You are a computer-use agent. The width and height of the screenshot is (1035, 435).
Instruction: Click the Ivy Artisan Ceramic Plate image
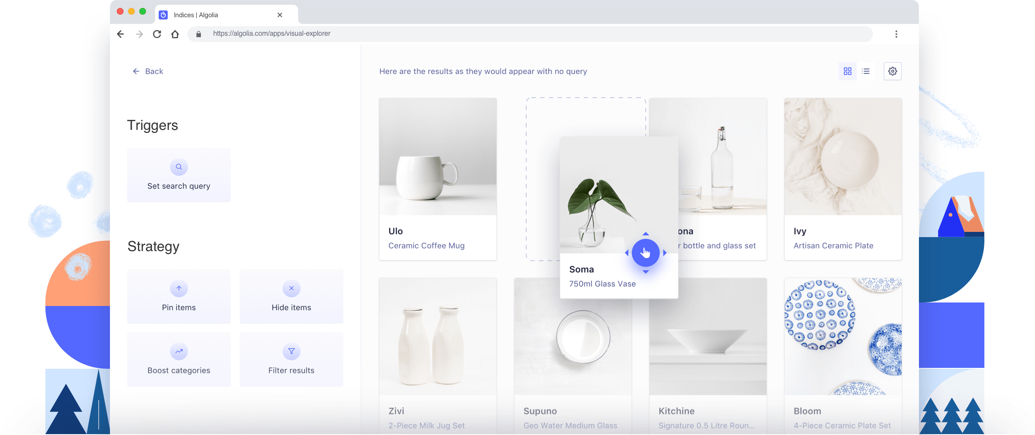(843, 156)
